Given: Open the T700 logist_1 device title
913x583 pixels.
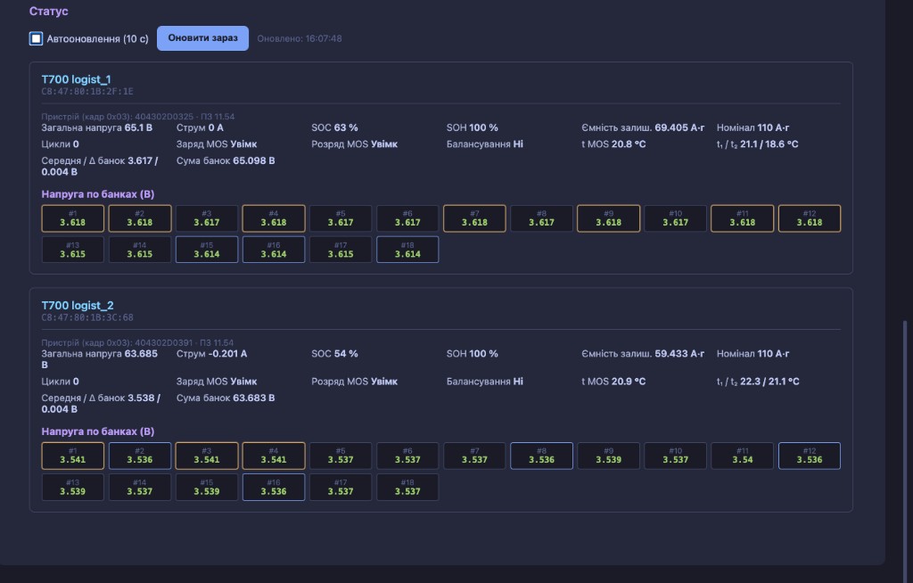Looking at the screenshot, I should coord(76,79).
